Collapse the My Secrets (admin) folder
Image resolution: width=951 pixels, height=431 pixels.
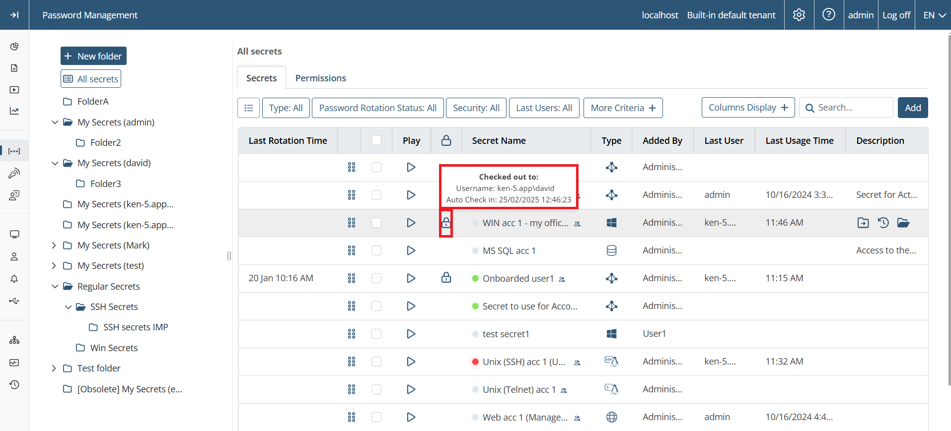point(55,122)
